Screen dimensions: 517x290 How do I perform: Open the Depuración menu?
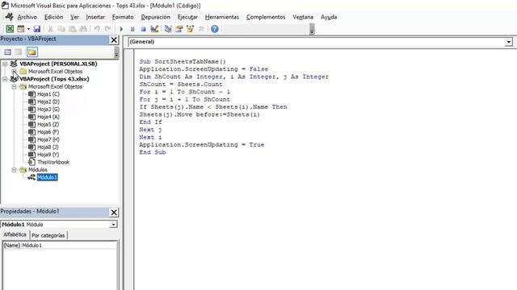pyautogui.click(x=156, y=17)
